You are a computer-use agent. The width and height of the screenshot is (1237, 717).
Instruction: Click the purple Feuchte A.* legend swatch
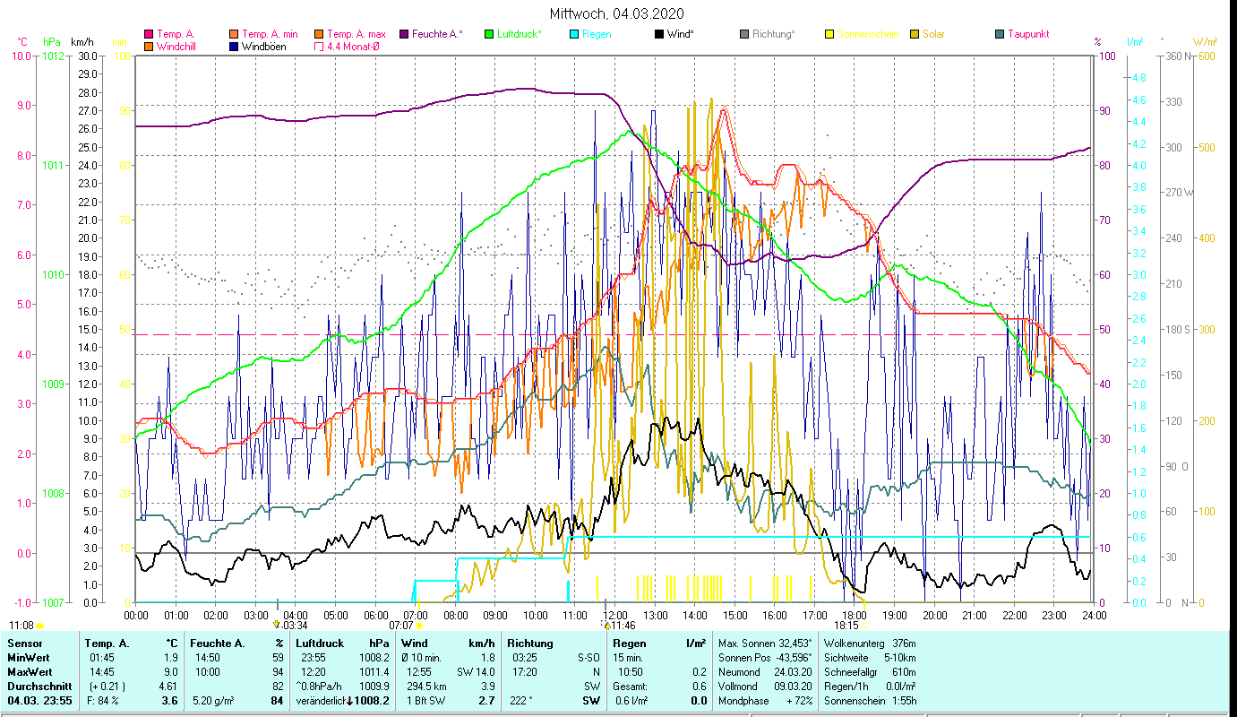403,34
